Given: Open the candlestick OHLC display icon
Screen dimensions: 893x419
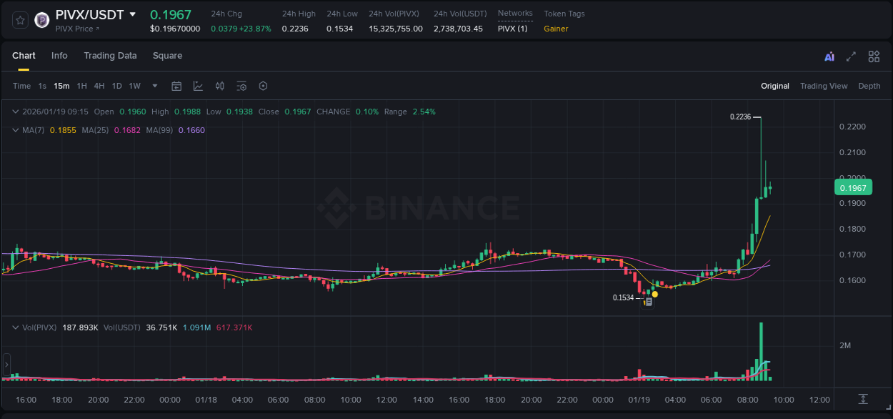Looking at the screenshot, I should pyautogui.click(x=220, y=86).
